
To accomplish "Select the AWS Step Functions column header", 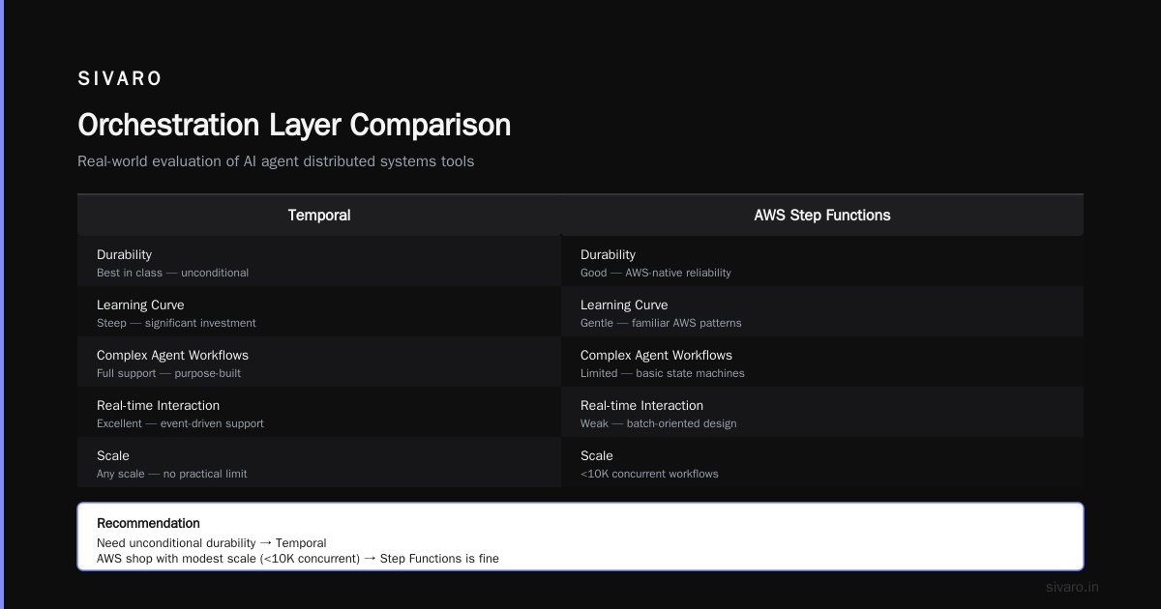I will (822, 215).
